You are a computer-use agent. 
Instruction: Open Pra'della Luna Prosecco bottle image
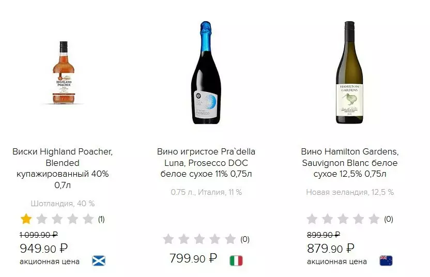coord(206,73)
